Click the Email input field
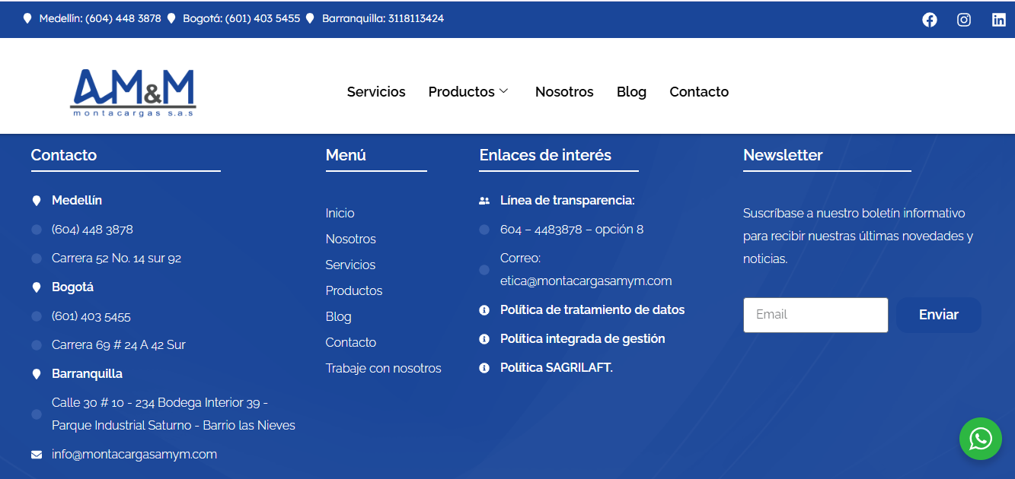Screen dimensions: 1015x479 point(815,314)
